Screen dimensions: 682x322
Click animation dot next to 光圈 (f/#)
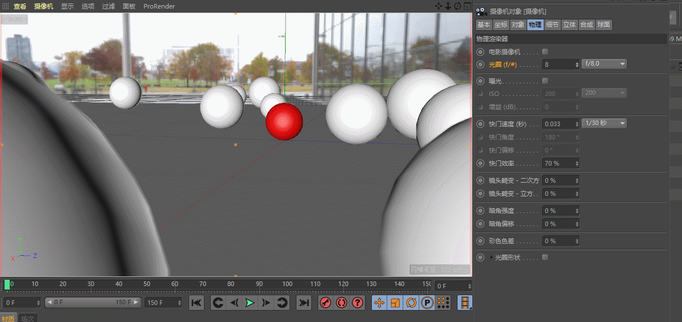pos(480,65)
